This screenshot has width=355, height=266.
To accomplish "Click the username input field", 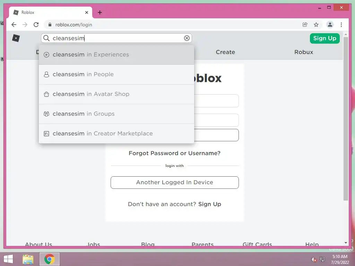I will pyautogui.click(x=216, y=101).
